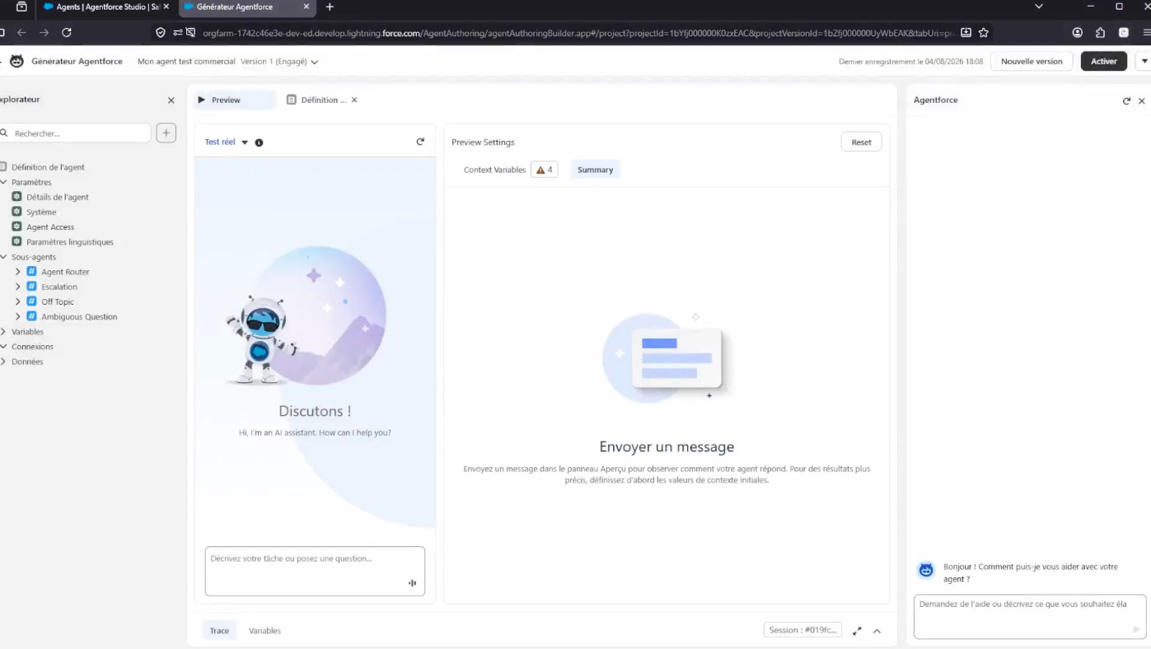This screenshot has height=649, width=1151.
Task: Open the Système settings item
Action: [41, 212]
